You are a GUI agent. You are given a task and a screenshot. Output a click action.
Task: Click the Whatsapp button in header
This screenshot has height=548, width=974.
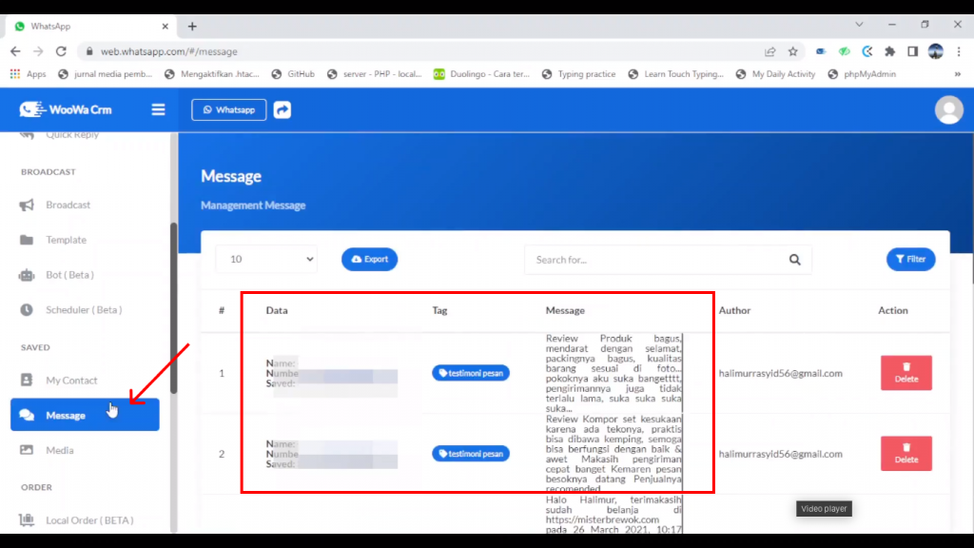[228, 109]
